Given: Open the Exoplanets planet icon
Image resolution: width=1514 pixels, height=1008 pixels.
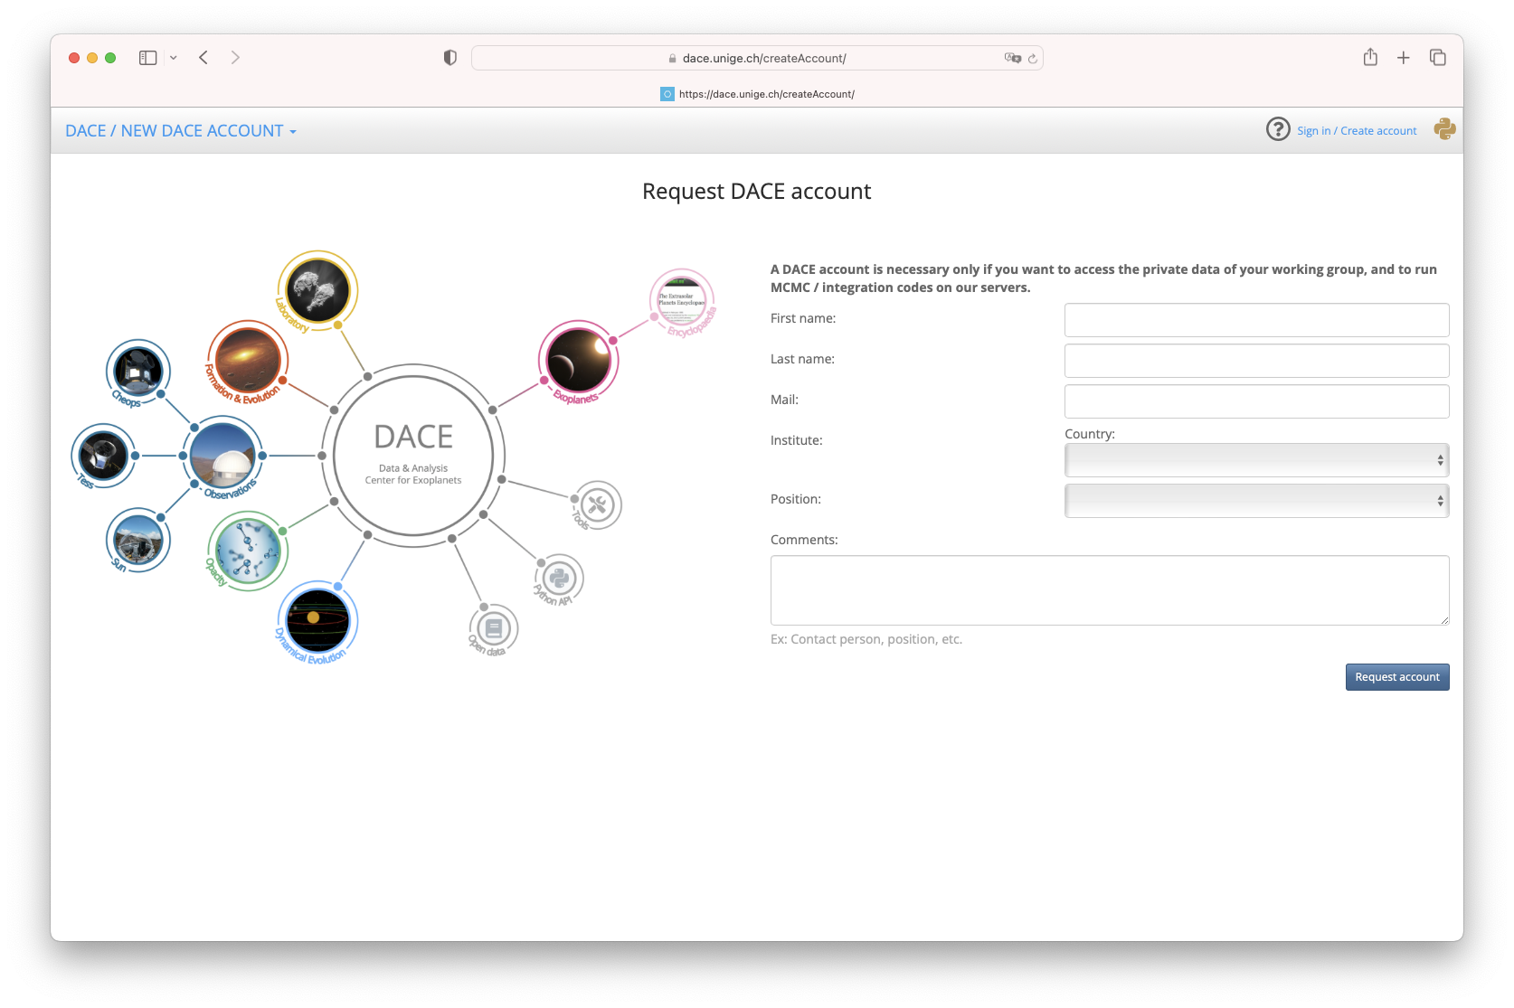Looking at the screenshot, I should coord(579,360).
